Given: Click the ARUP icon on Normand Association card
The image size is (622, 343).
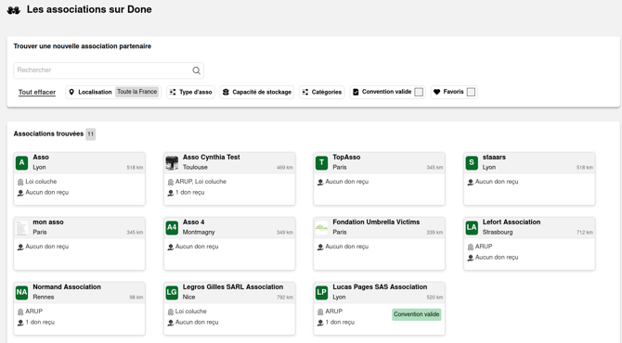Looking at the screenshot, I should [x=20, y=311].
